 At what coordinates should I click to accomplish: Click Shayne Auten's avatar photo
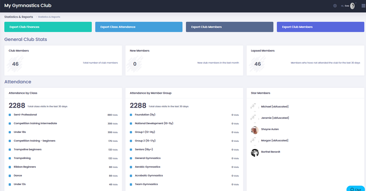pos(255,130)
